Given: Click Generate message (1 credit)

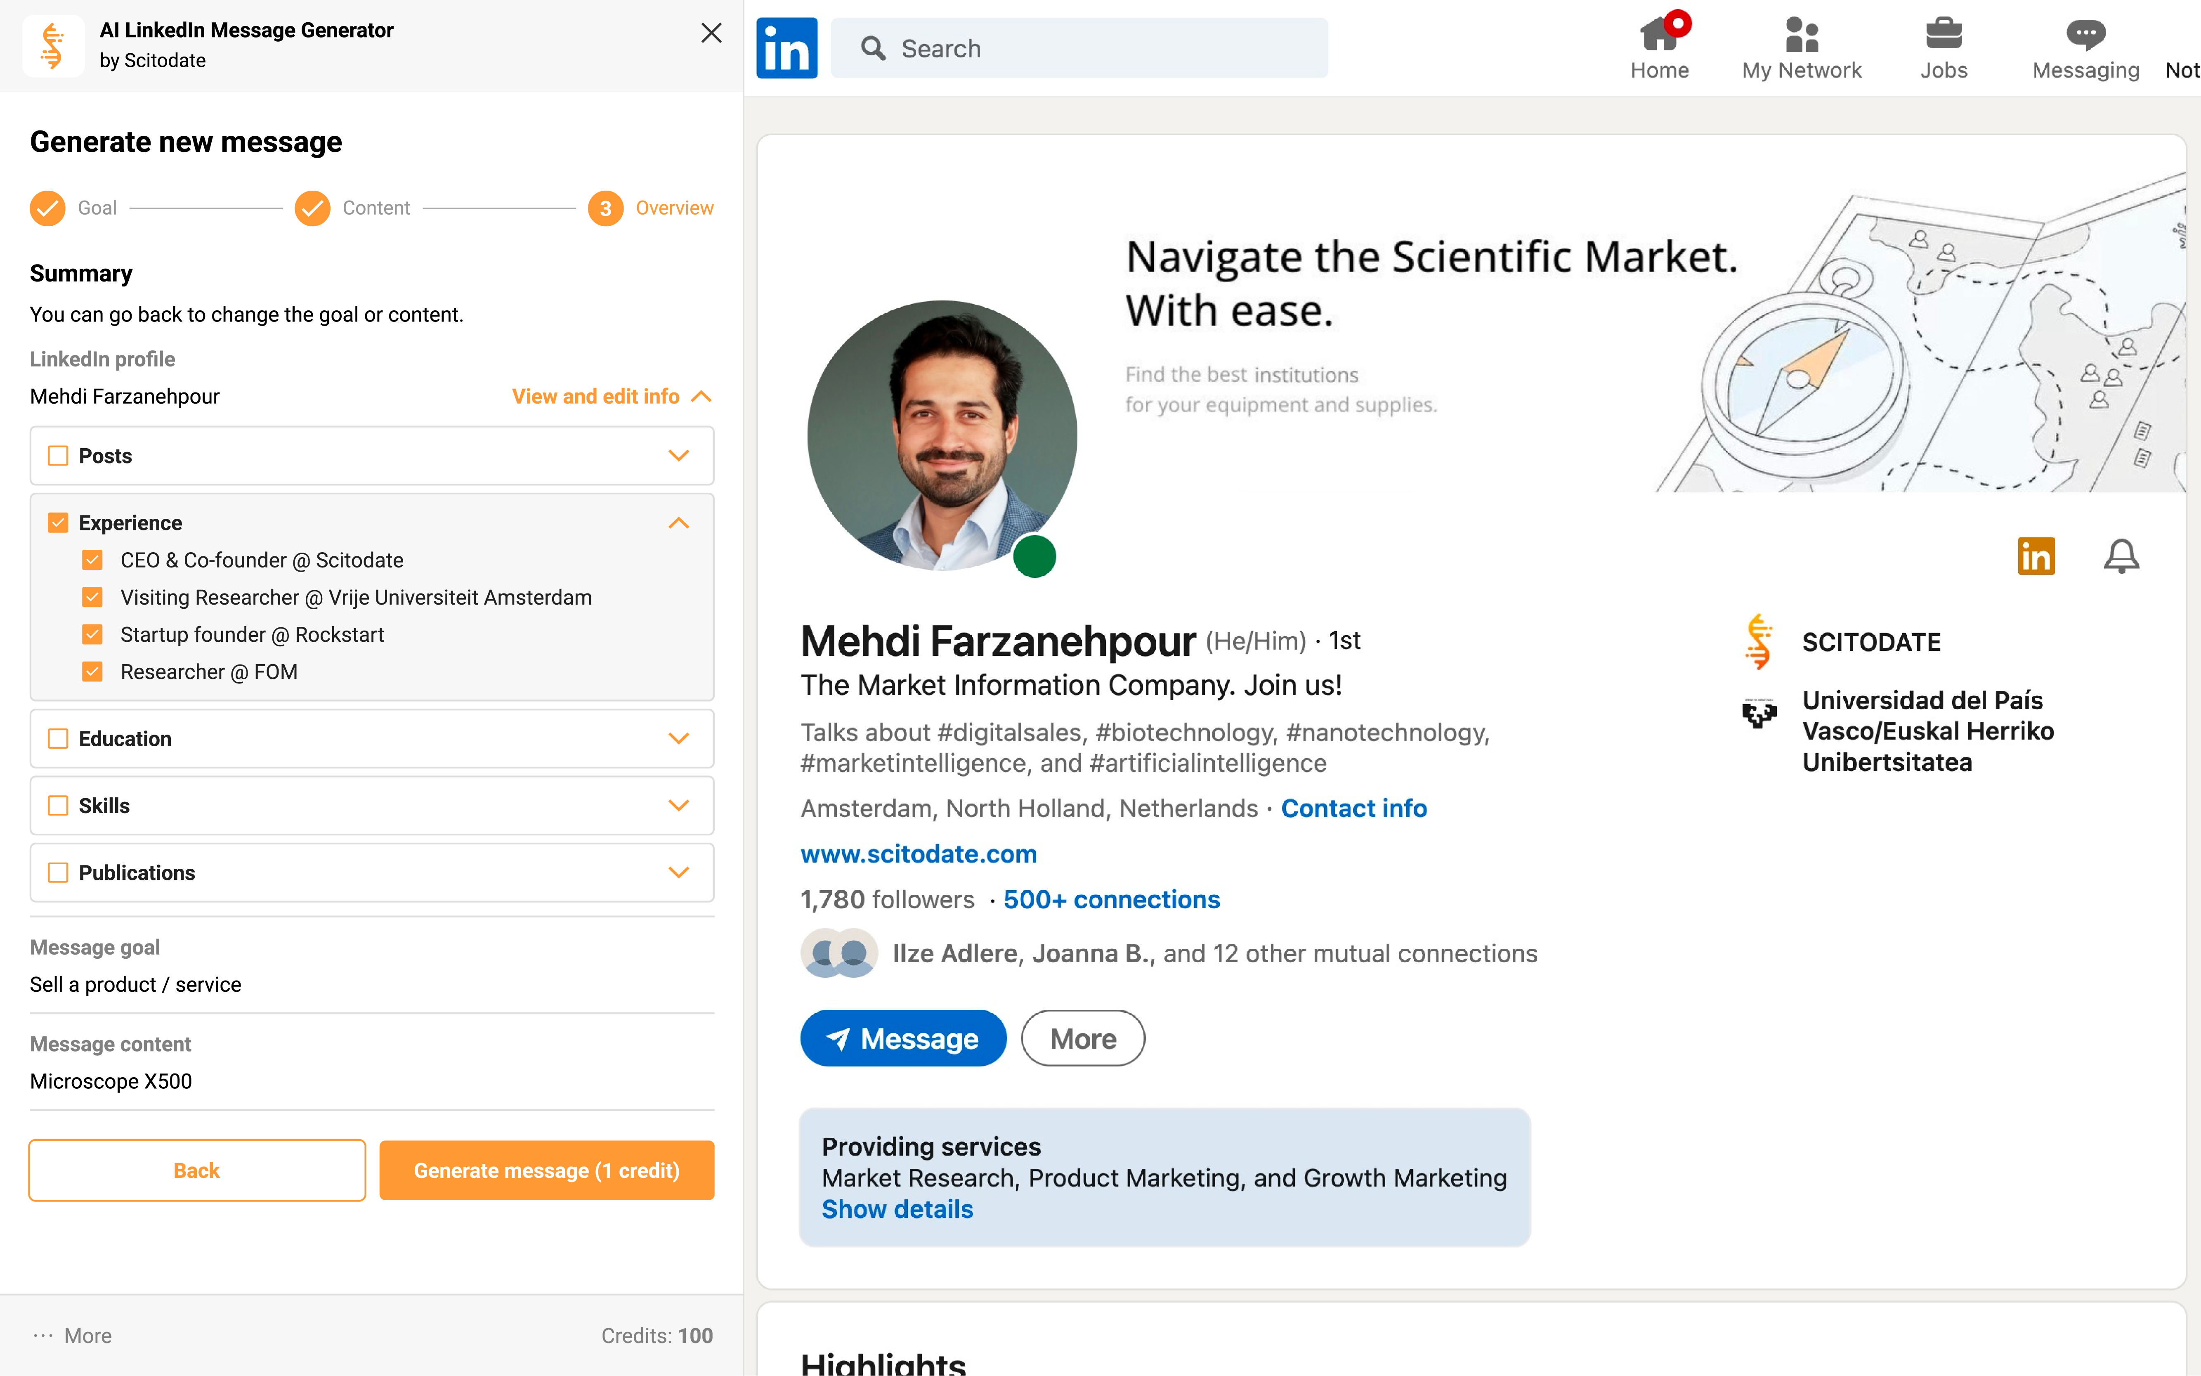Looking at the screenshot, I should [x=546, y=1170].
